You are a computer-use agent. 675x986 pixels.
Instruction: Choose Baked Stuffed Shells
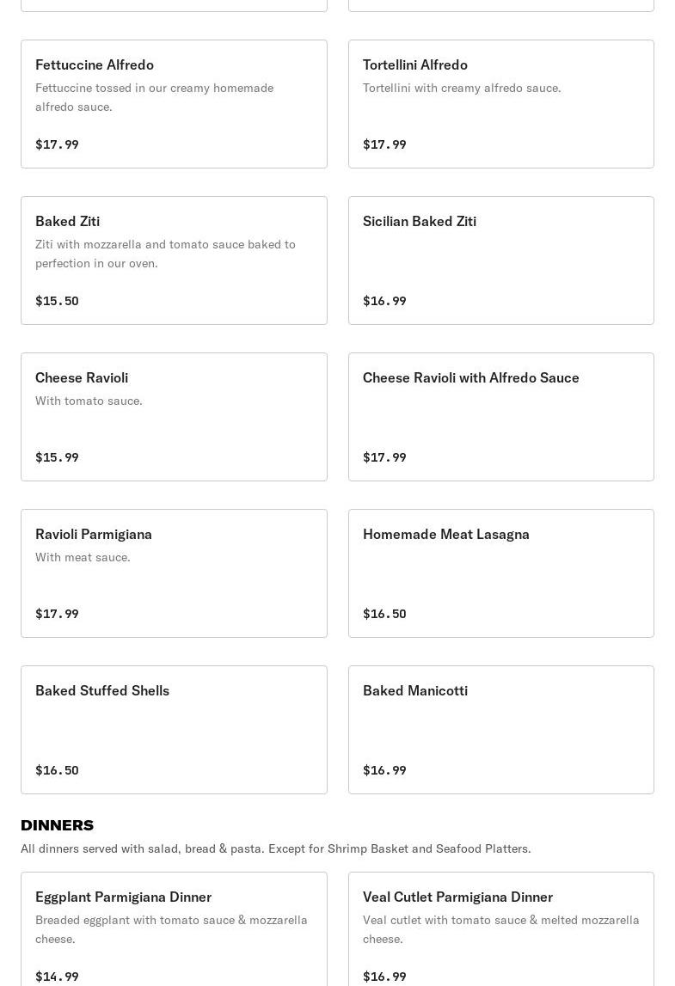174,730
